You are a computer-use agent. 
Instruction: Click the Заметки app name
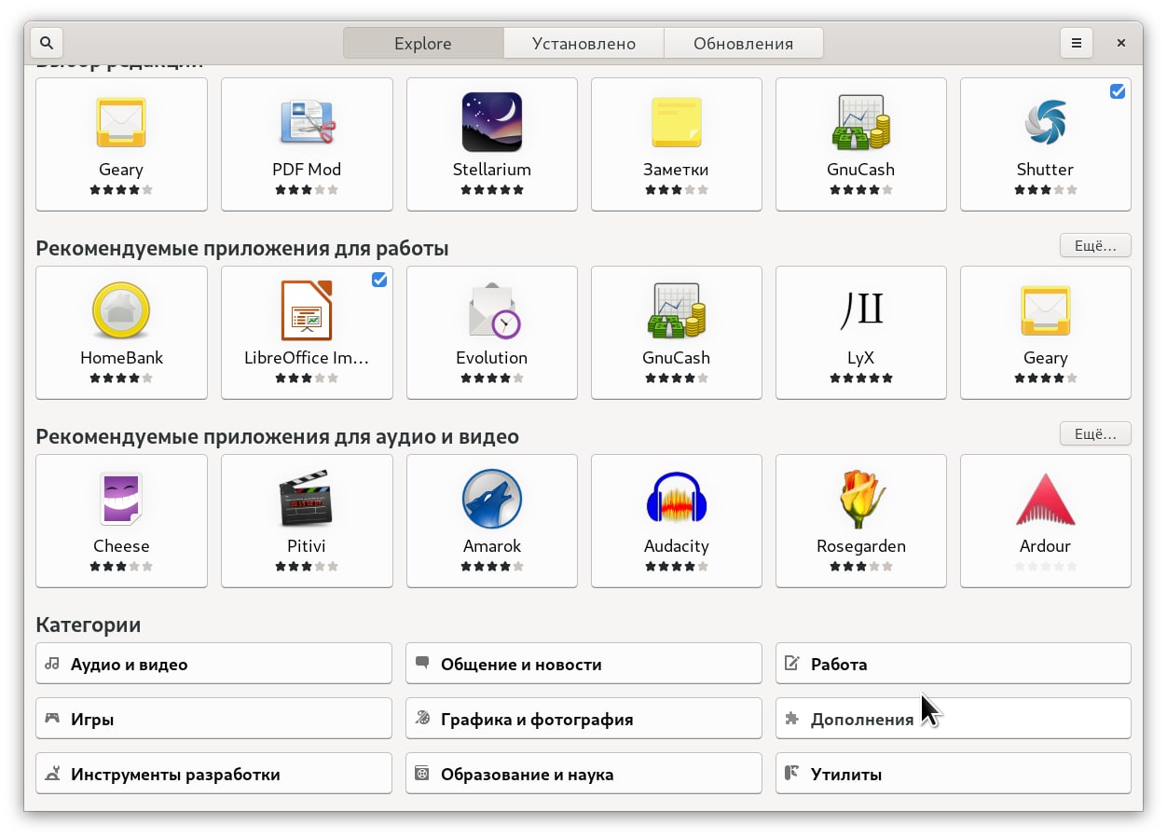point(677,170)
